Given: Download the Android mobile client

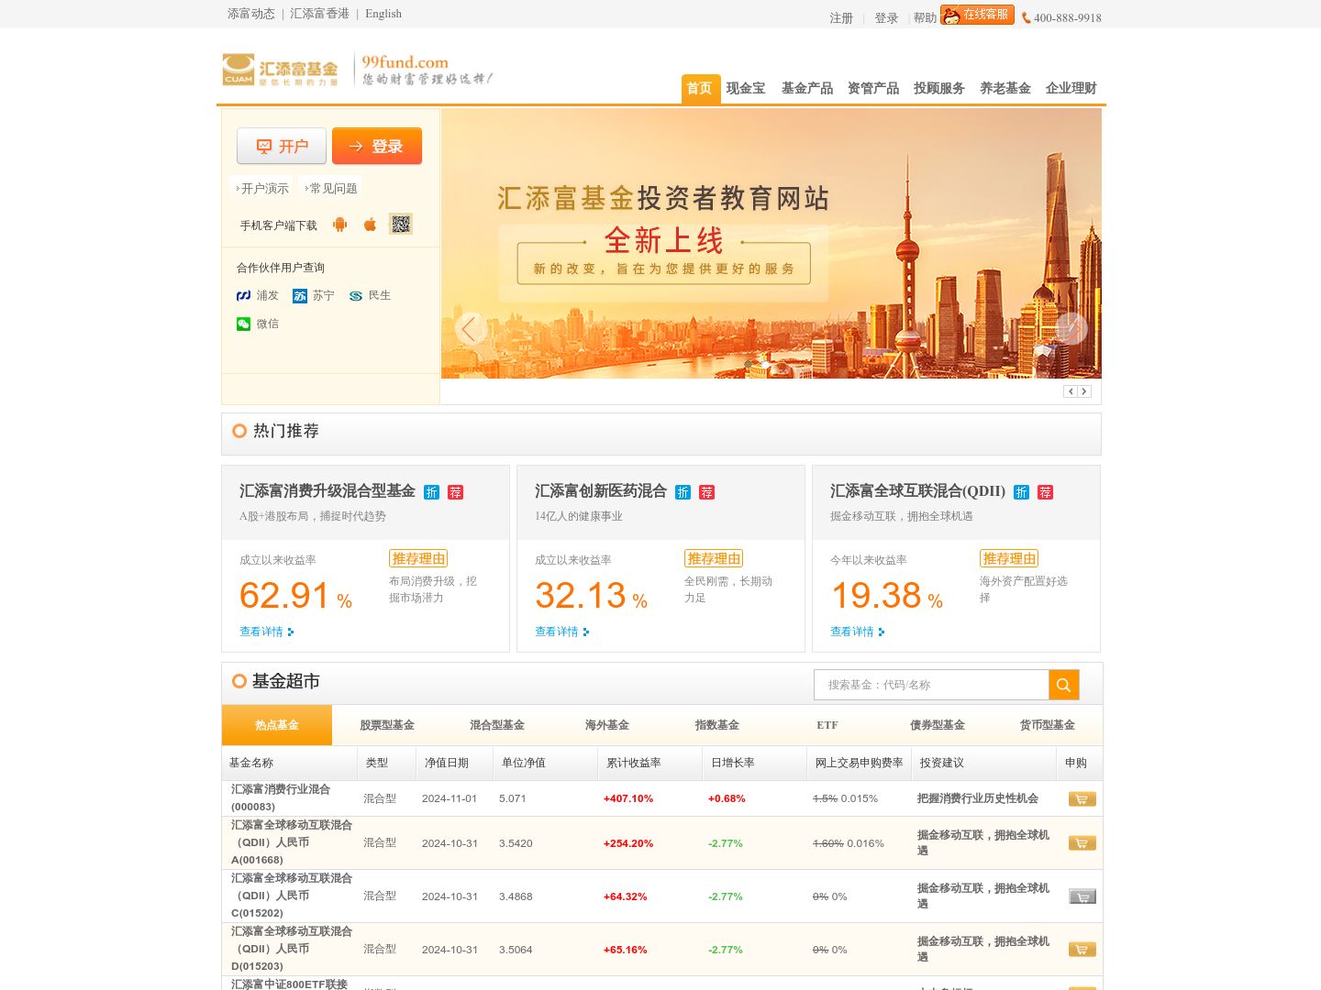Looking at the screenshot, I should 340,225.
